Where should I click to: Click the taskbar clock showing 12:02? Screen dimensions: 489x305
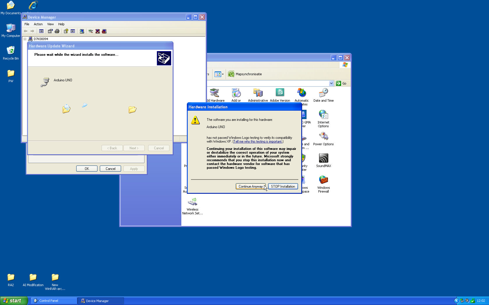pyautogui.click(x=481, y=301)
